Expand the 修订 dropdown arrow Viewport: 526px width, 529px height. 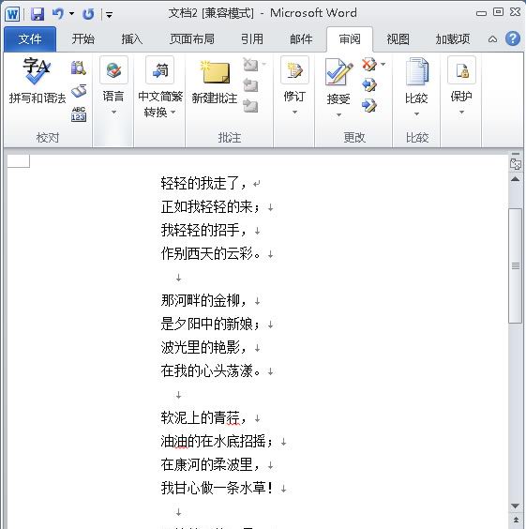(x=294, y=113)
